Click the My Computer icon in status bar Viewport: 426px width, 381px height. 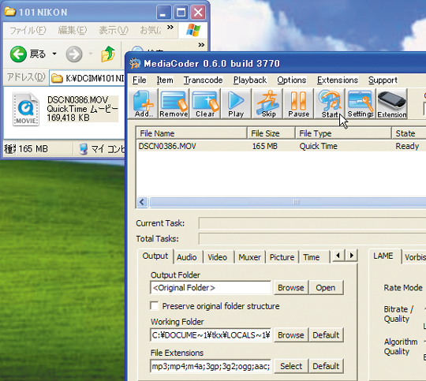pyautogui.click(x=83, y=148)
